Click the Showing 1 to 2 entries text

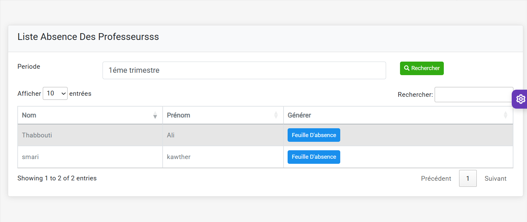point(57,178)
